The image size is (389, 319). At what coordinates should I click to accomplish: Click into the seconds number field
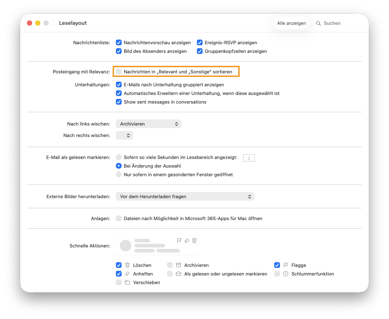tap(249, 158)
